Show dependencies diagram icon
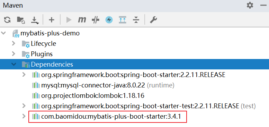The width and height of the screenshot is (269, 127). pyautogui.click(x=123, y=20)
